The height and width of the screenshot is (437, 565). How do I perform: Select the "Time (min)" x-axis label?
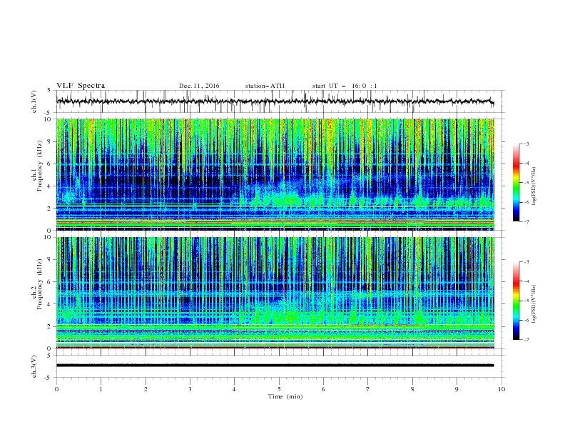pyautogui.click(x=285, y=396)
